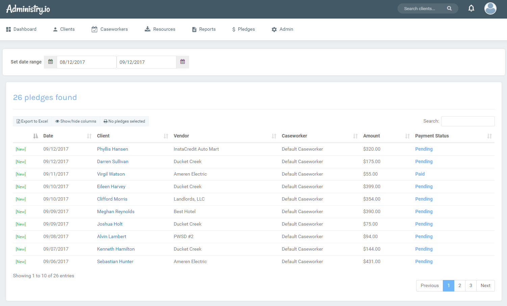Toggle sorting on the Vendor column

[x=274, y=136]
